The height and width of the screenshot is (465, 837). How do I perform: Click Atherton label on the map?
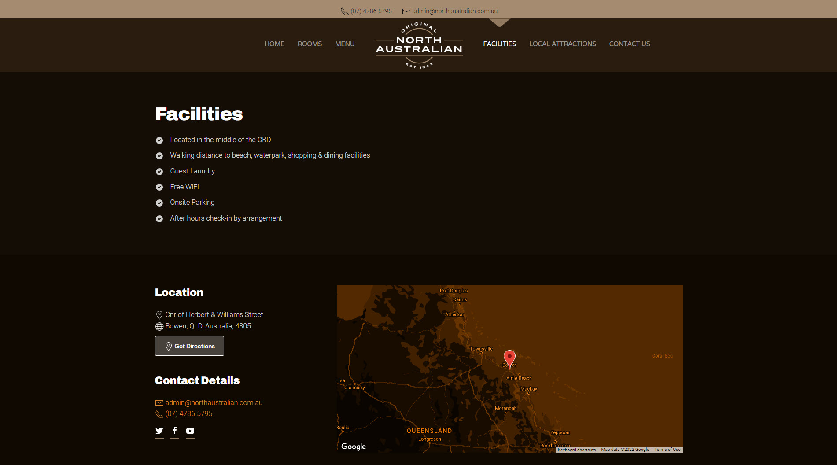point(454,314)
